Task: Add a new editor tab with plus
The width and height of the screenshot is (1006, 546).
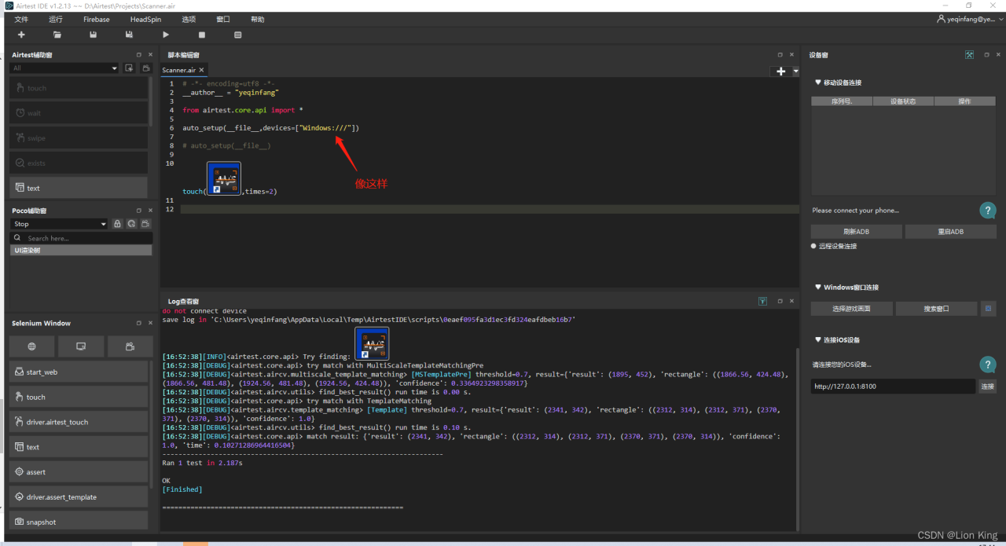Action: click(780, 71)
